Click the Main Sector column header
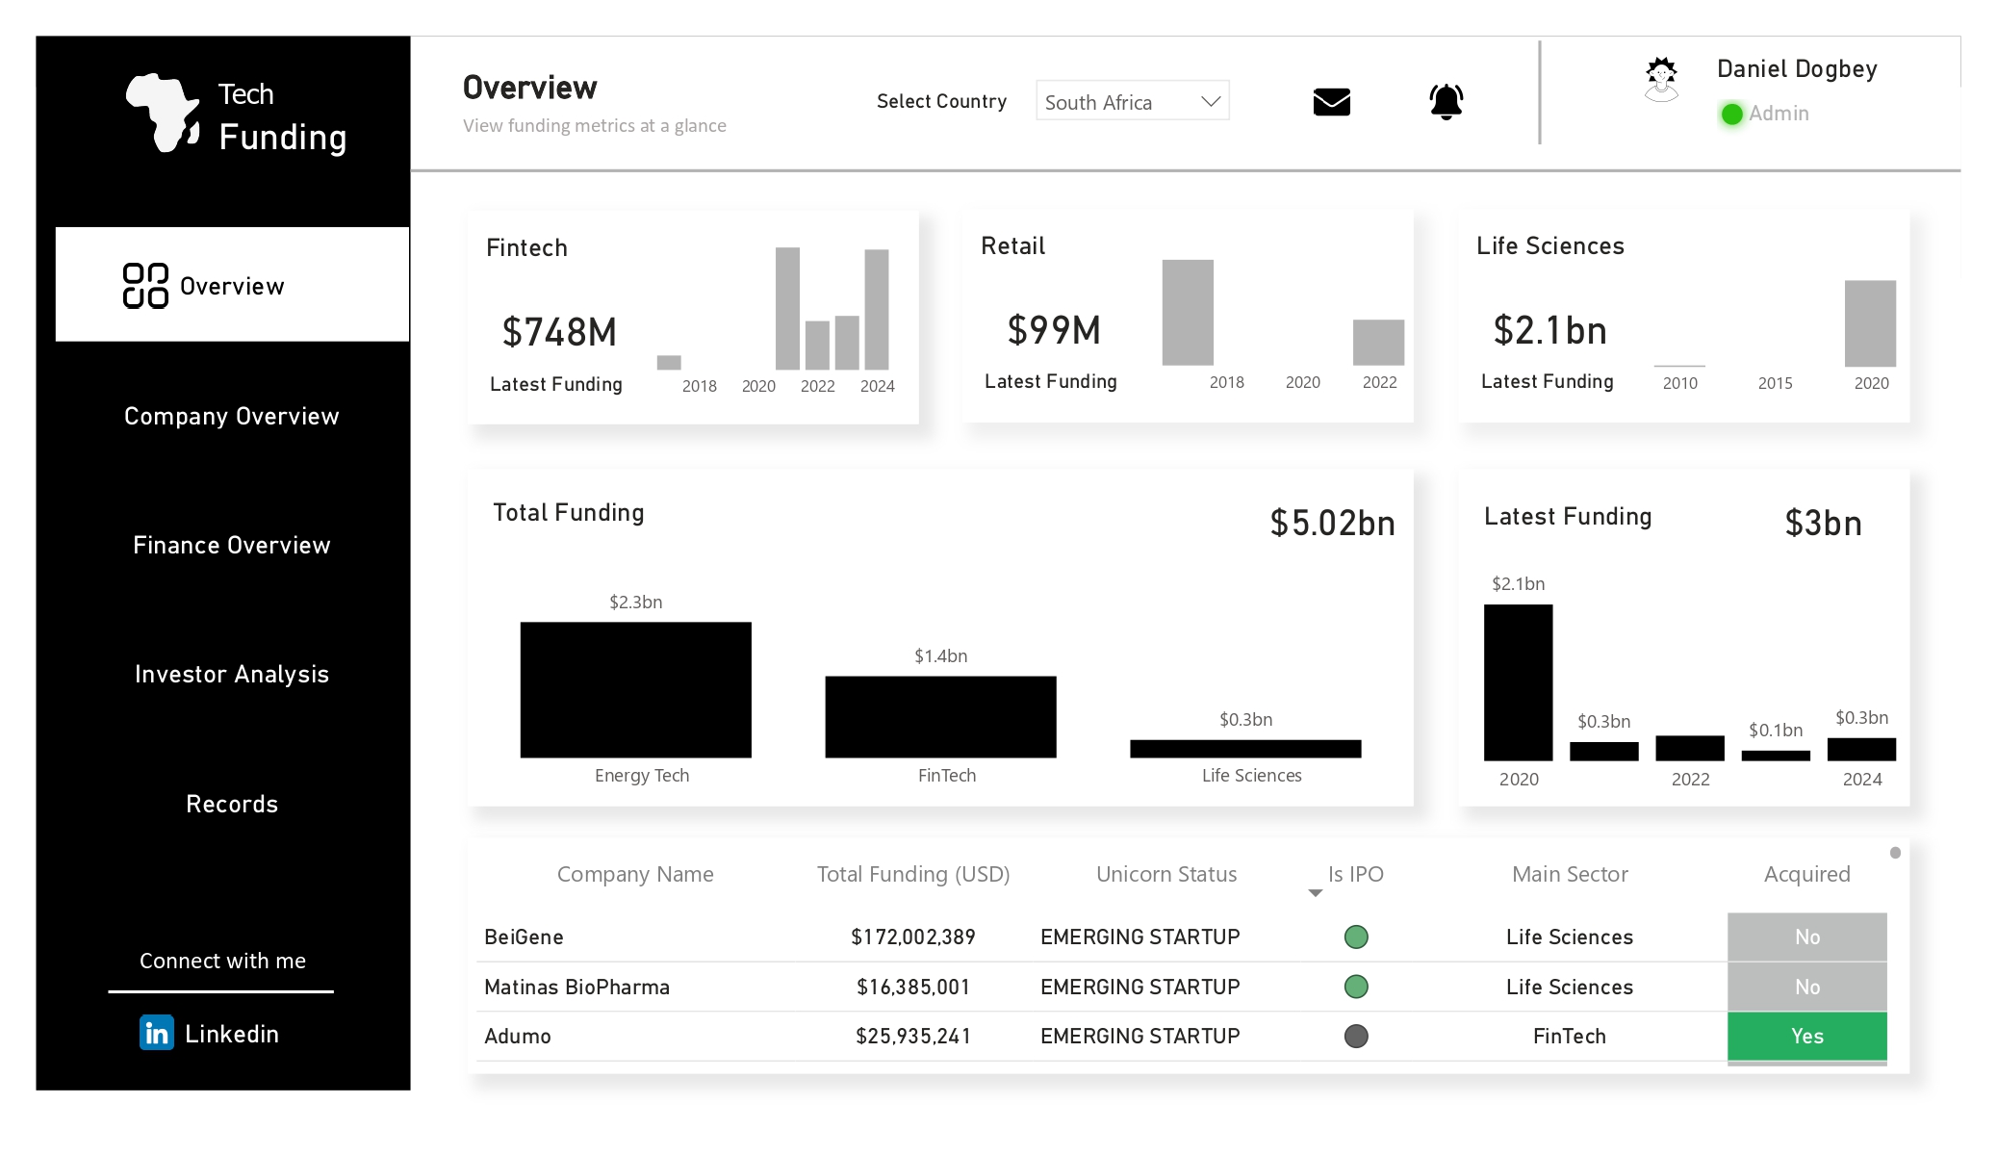 point(1570,874)
